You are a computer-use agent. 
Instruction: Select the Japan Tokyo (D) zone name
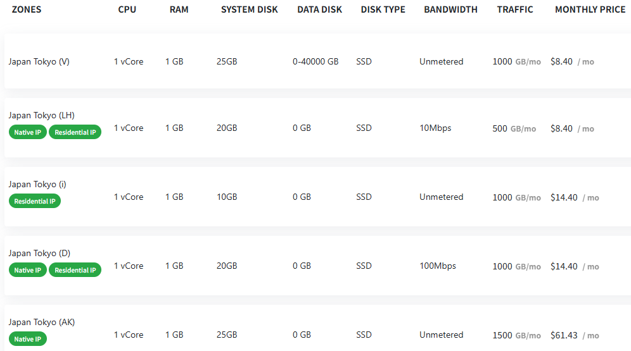39,253
